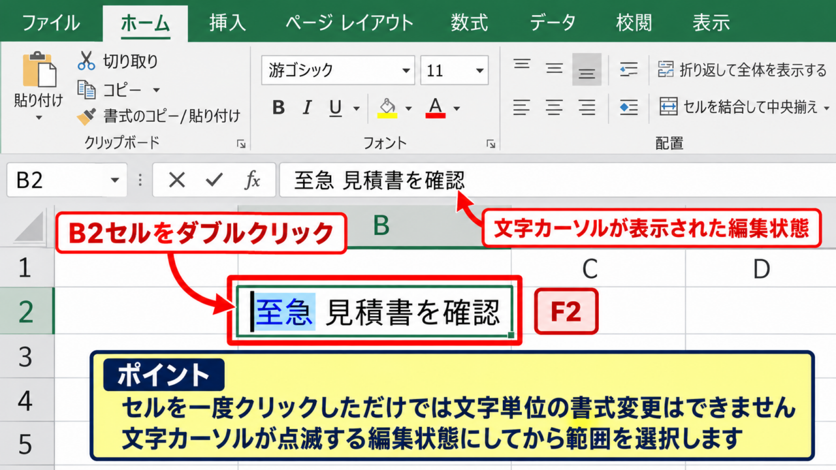Expand the fill color dropdown arrow
The width and height of the screenshot is (836, 470).
[408, 108]
